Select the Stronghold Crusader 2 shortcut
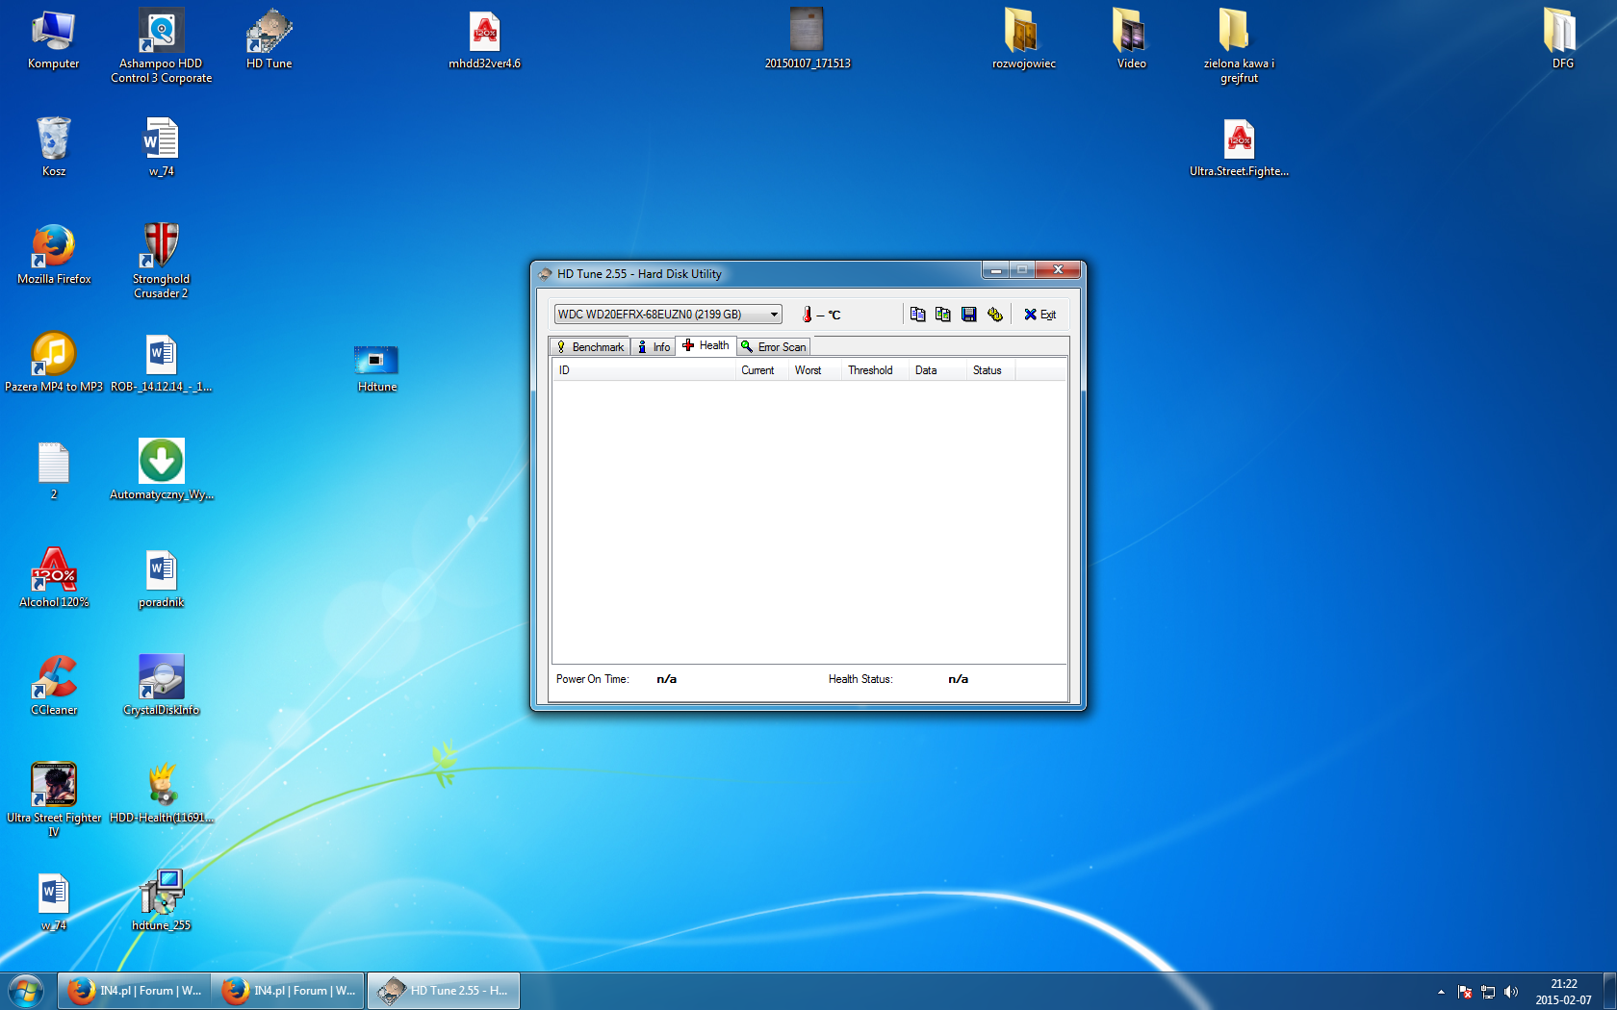 pyautogui.click(x=162, y=262)
